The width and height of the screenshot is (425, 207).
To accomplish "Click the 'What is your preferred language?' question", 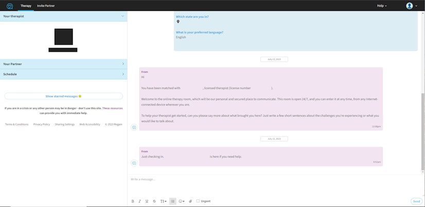I will (200, 32).
